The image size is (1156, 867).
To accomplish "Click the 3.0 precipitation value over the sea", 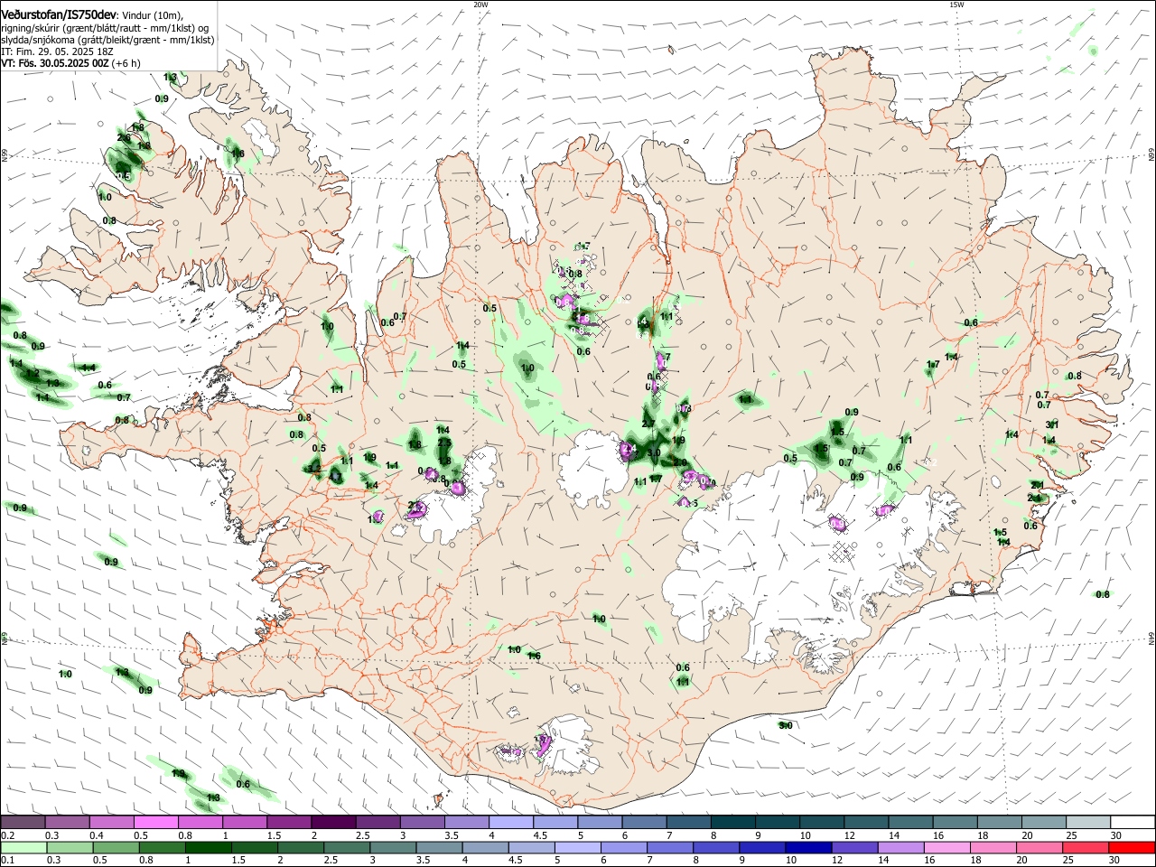I will 786,725.
